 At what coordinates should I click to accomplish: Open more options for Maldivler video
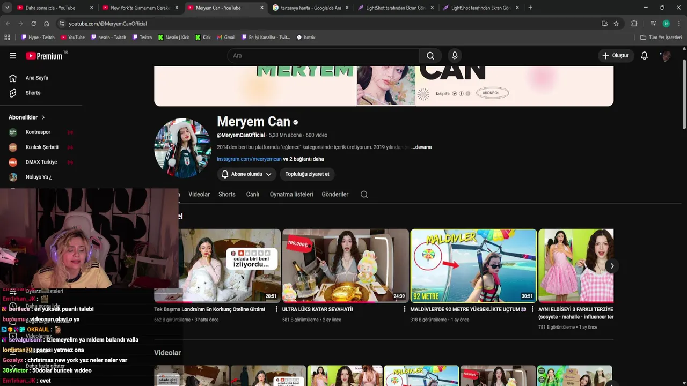tap(532, 309)
